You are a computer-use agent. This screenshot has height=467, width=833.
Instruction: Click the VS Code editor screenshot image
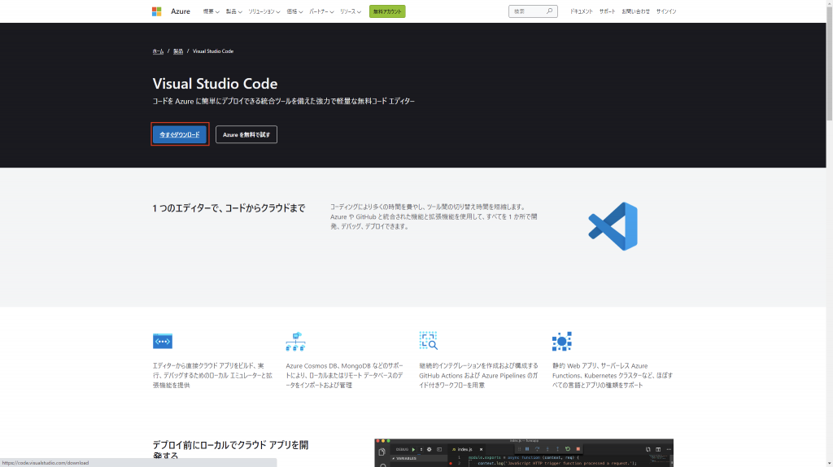pos(524,452)
